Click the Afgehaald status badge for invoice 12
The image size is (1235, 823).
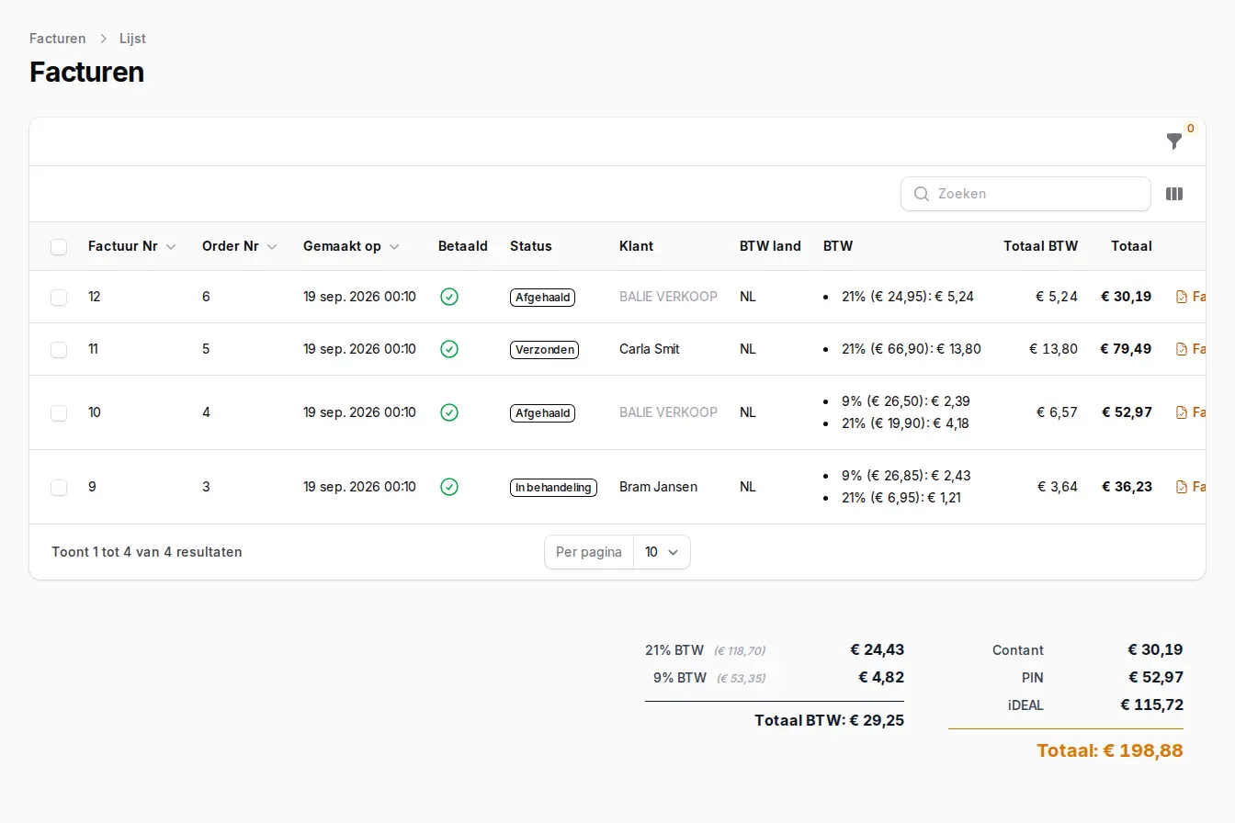coord(542,298)
